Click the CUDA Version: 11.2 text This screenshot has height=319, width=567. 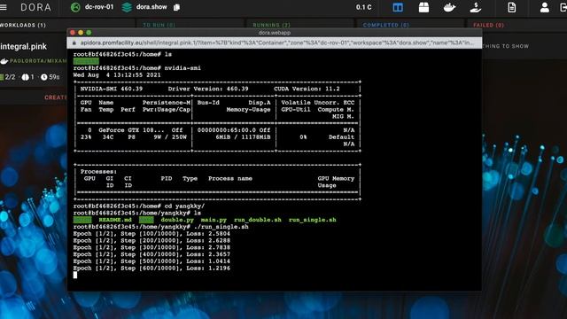pos(307,89)
